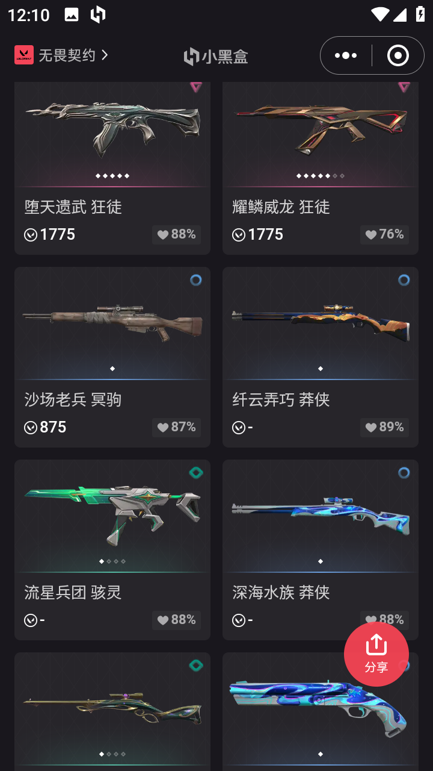This screenshot has height=771, width=433.
Task: Tap the 流星兵团 骇灵 skin name
Action: (x=73, y=592)
